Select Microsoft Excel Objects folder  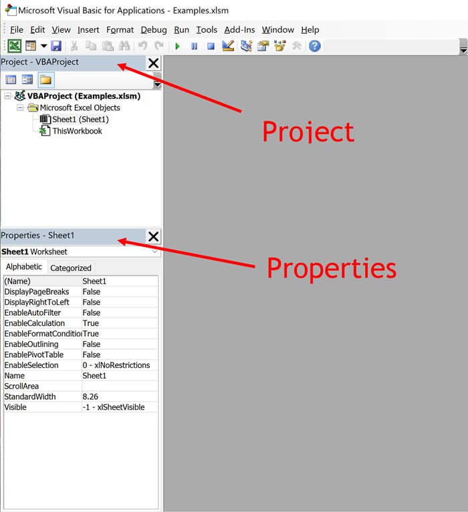[80, 107]
